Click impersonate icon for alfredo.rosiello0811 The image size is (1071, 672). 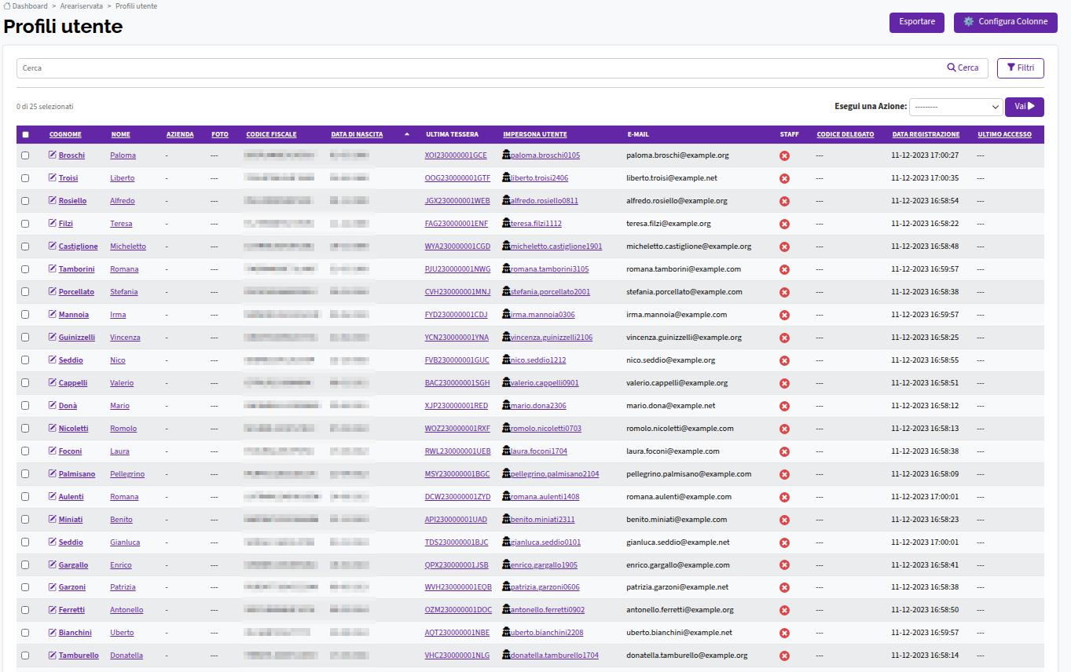(x=507, y=201)
